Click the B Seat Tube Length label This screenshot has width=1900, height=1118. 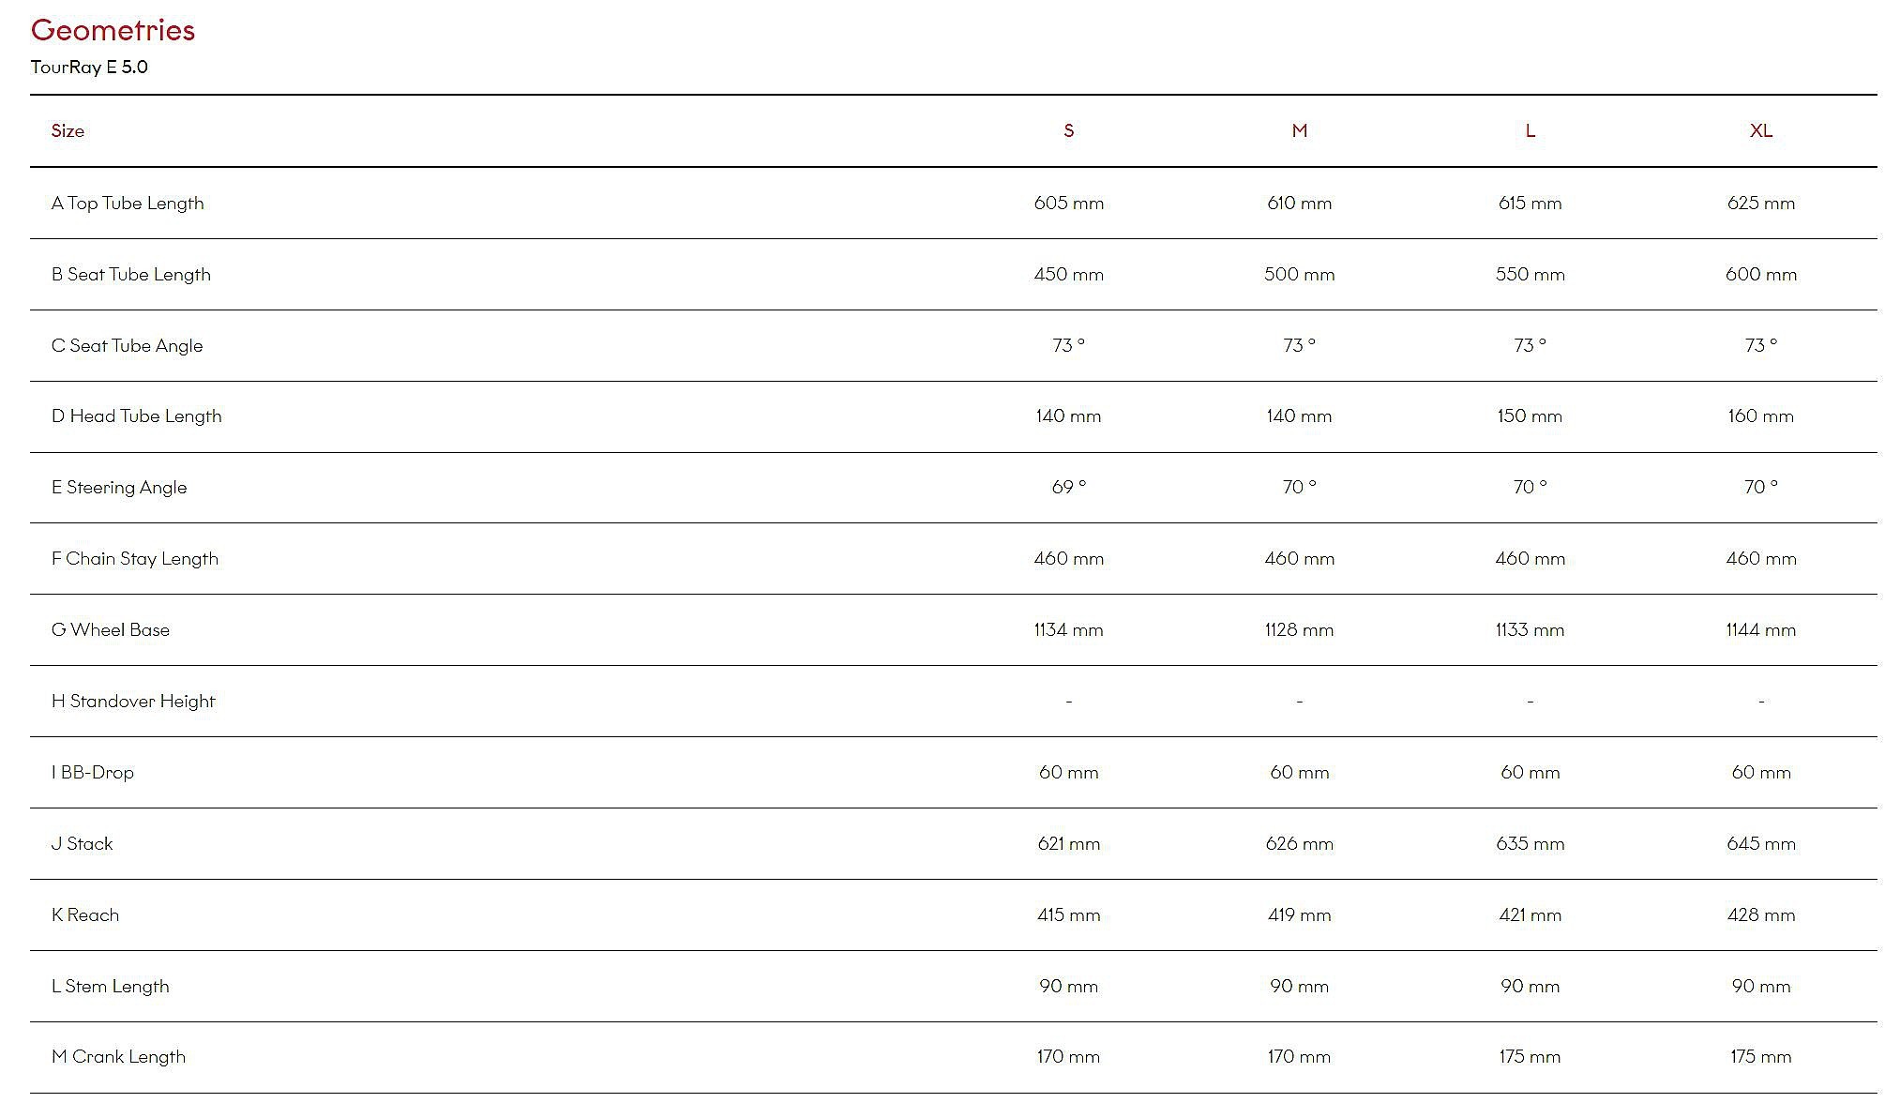click(x=131, y=274)
